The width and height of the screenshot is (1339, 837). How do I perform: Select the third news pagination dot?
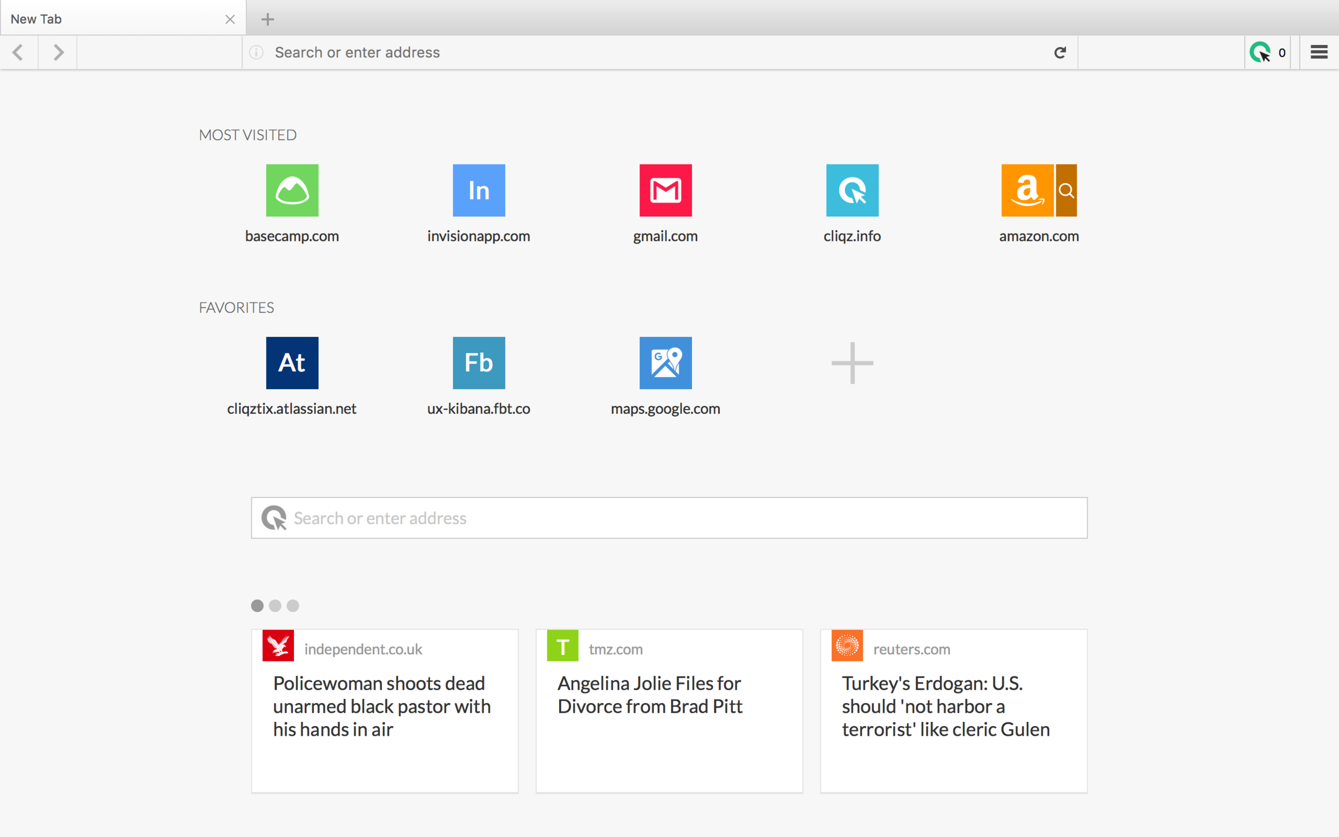[293, 606]
